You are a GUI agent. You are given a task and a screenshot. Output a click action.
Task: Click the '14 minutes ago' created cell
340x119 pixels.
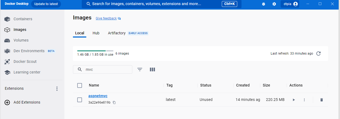[248, 100]
